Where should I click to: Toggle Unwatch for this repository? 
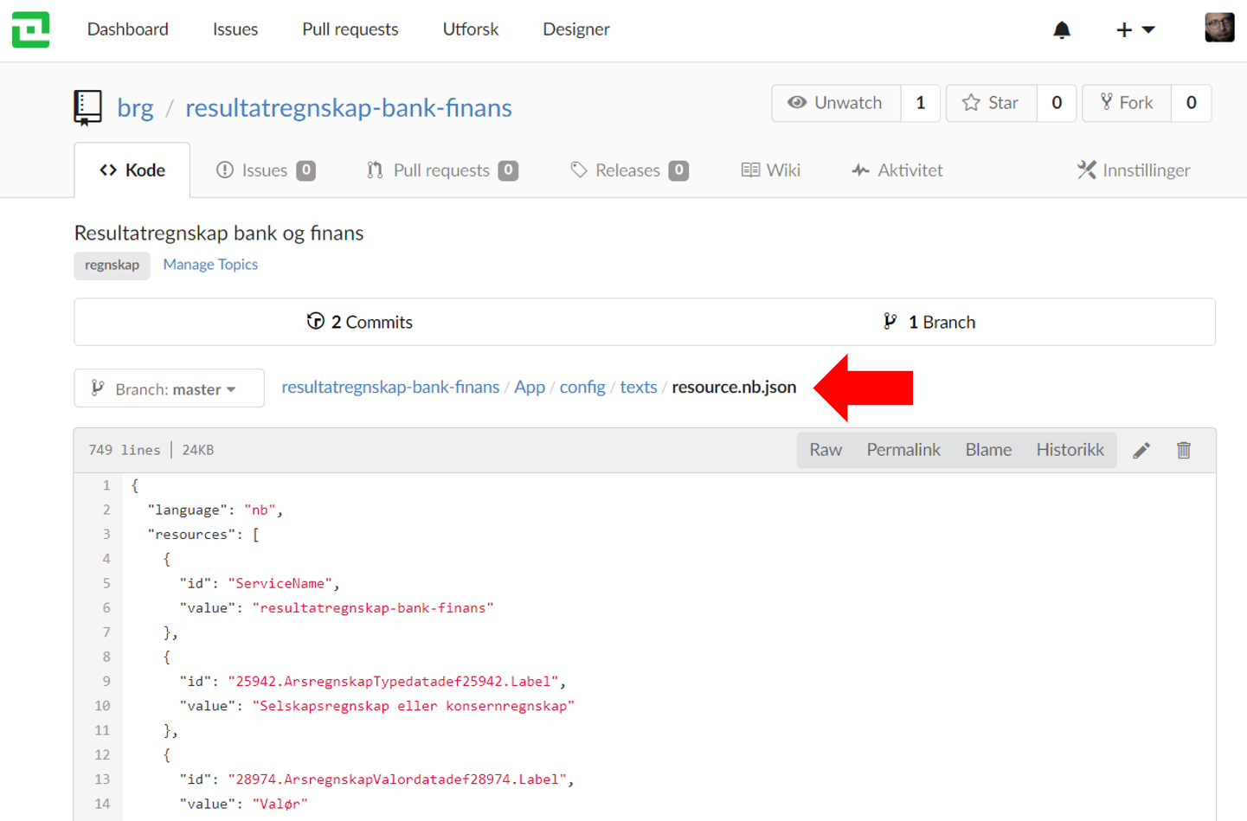836,103
